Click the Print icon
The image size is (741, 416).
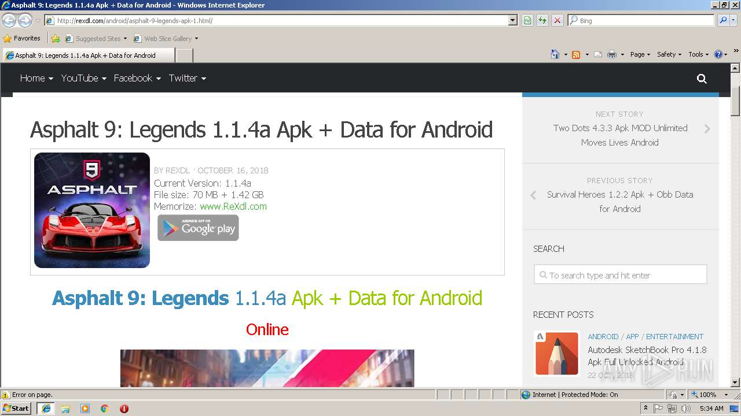click(x=612, y=54)
